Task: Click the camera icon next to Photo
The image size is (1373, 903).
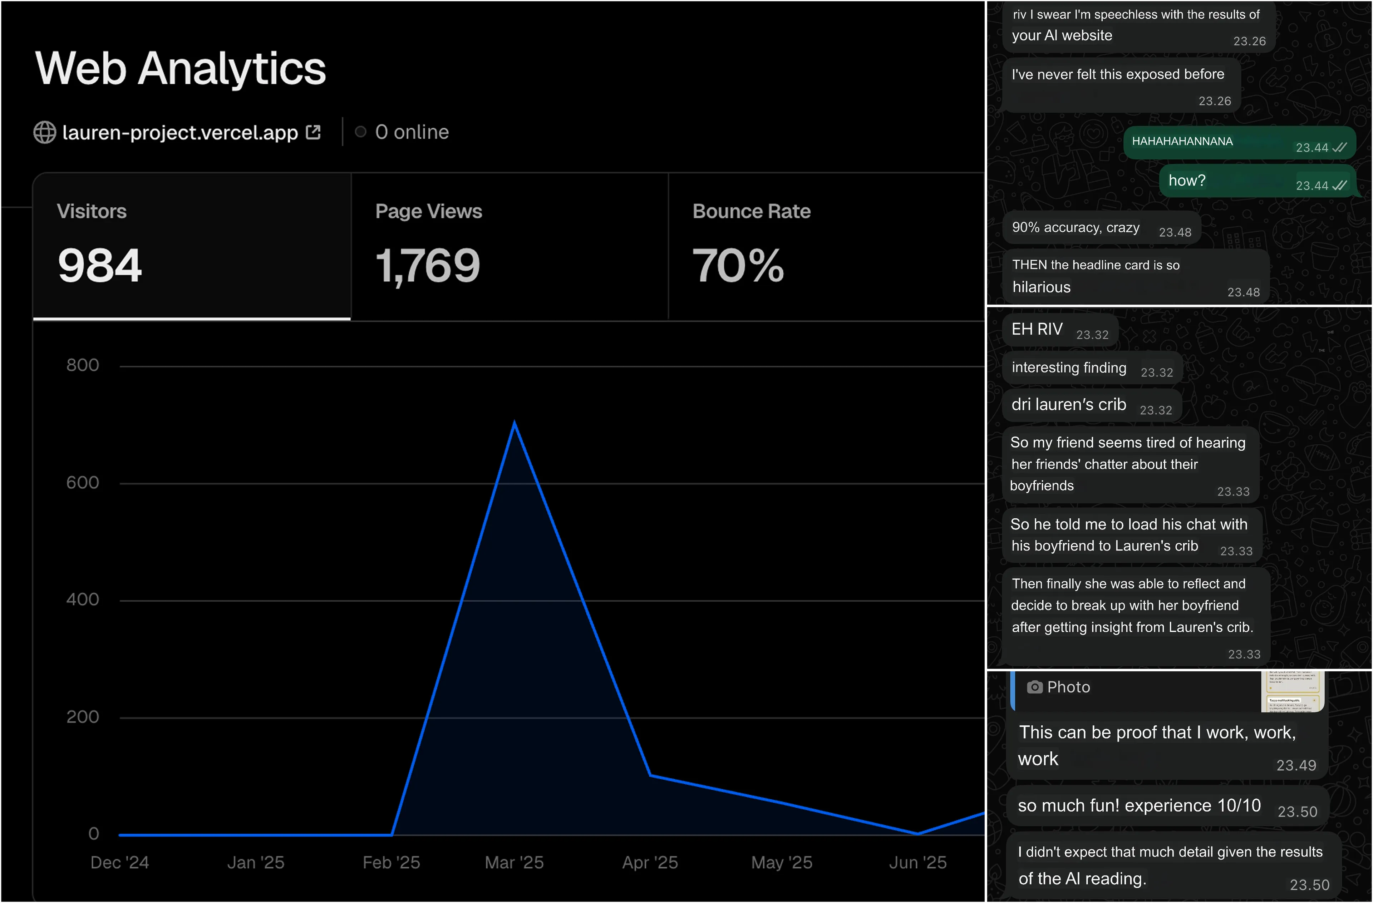Action: (x=1035, y=687)
